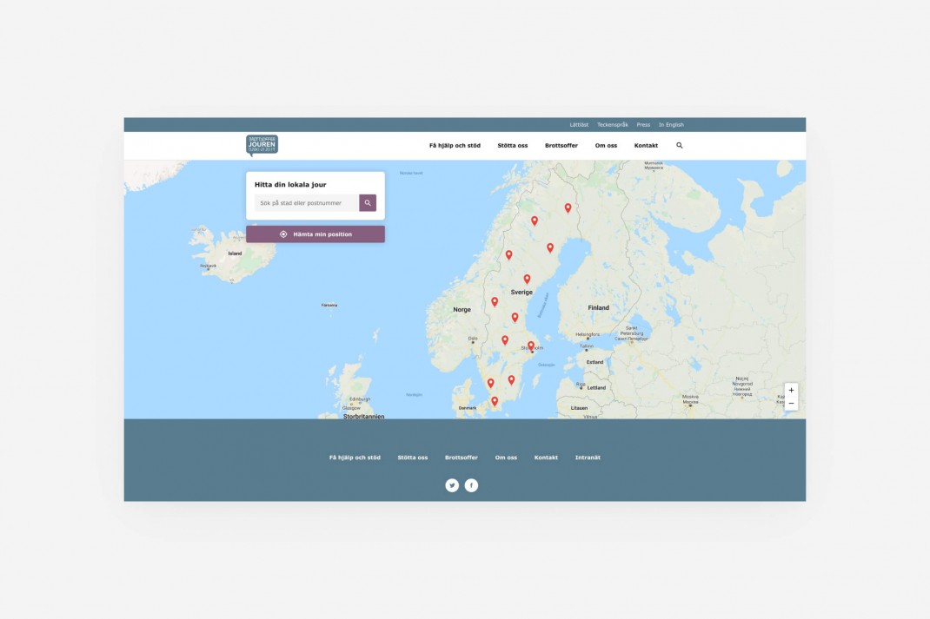
Task: Click the Estland label on the map
Action: (595, 362)
